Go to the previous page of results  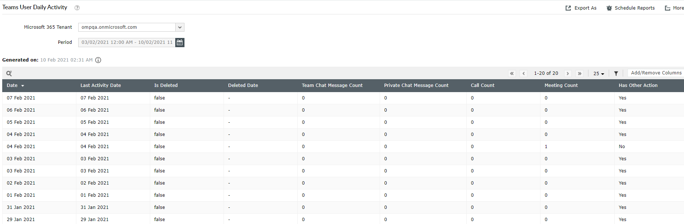pyautogui.click(x=524, y=73)
